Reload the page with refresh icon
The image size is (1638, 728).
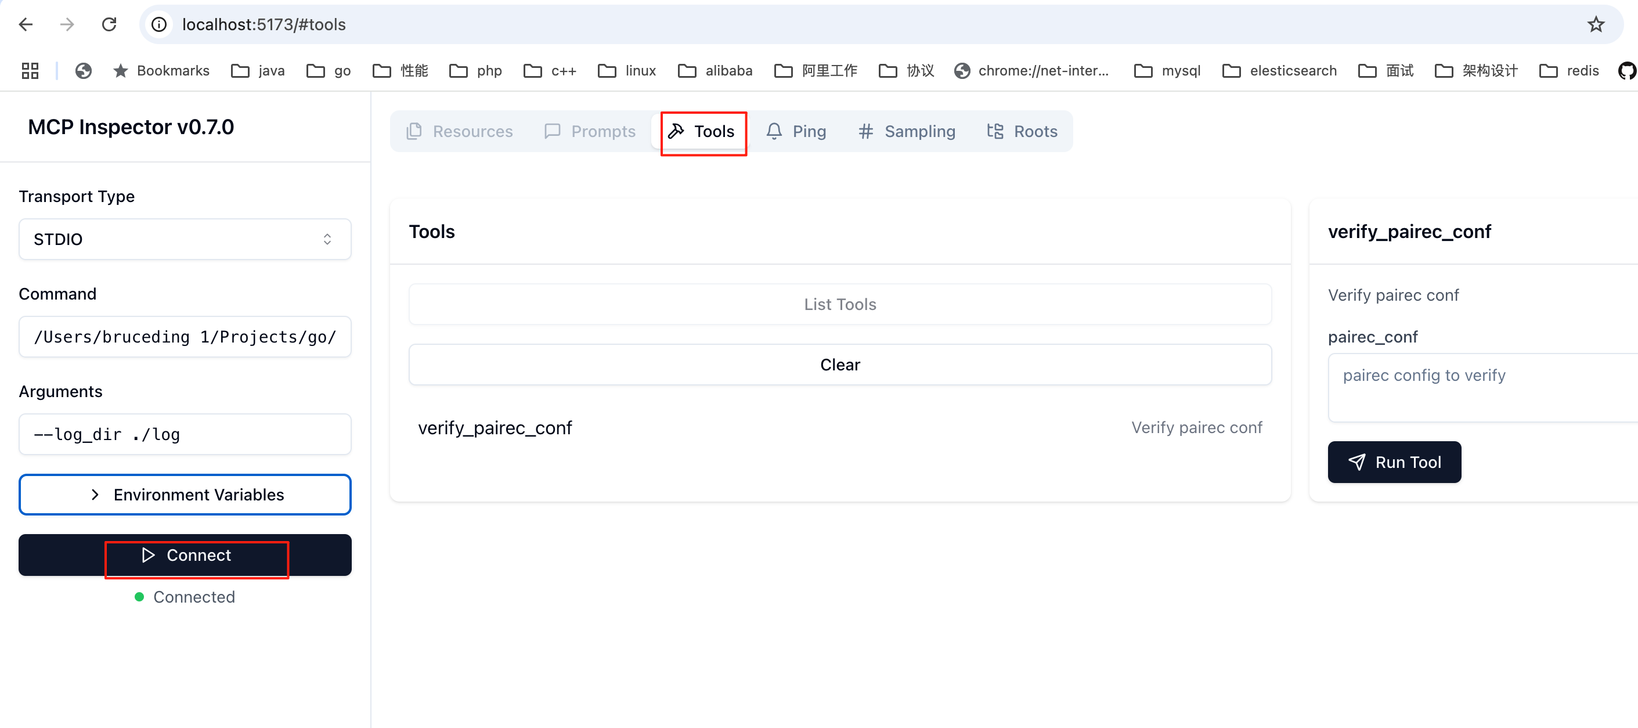[109, 24]
